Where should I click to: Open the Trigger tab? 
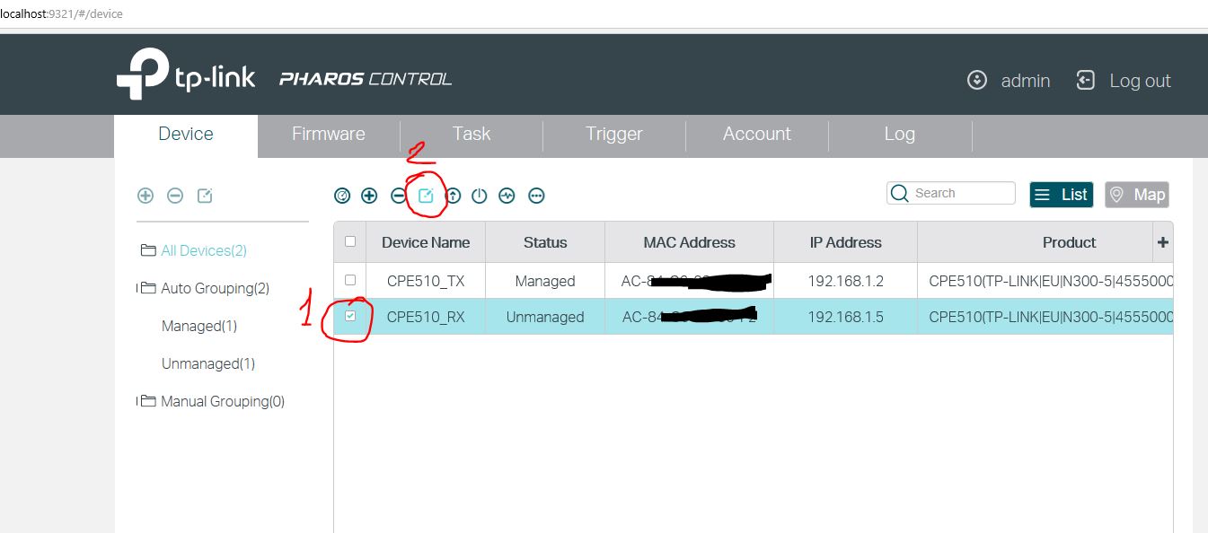coord(613,134)
